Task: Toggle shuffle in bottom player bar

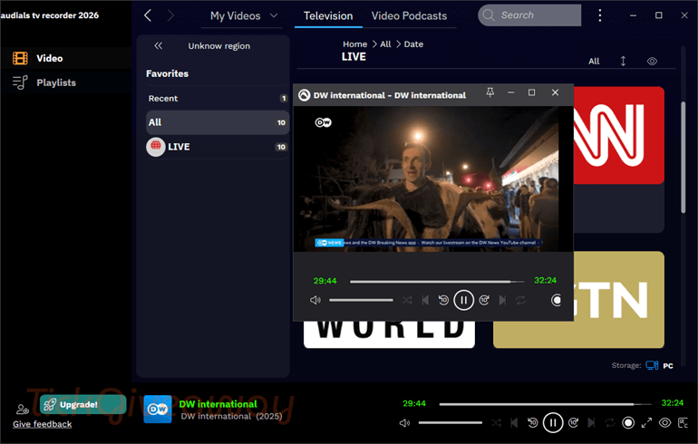Action: (496, 423)
